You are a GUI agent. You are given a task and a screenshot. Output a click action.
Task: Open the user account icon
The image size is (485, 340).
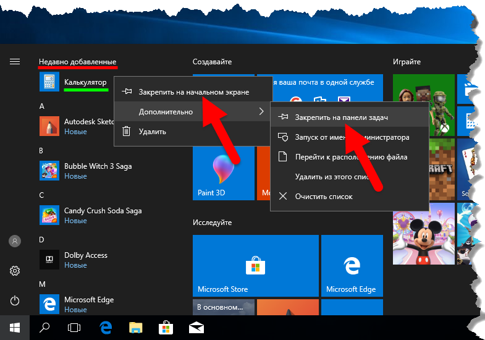[x=15, y=241]
